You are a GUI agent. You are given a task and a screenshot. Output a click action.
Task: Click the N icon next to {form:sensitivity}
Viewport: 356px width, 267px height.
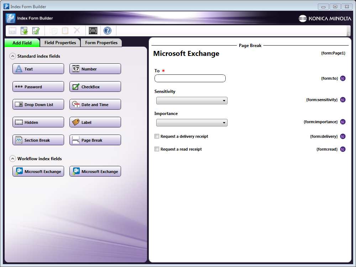tap(343, 100)
